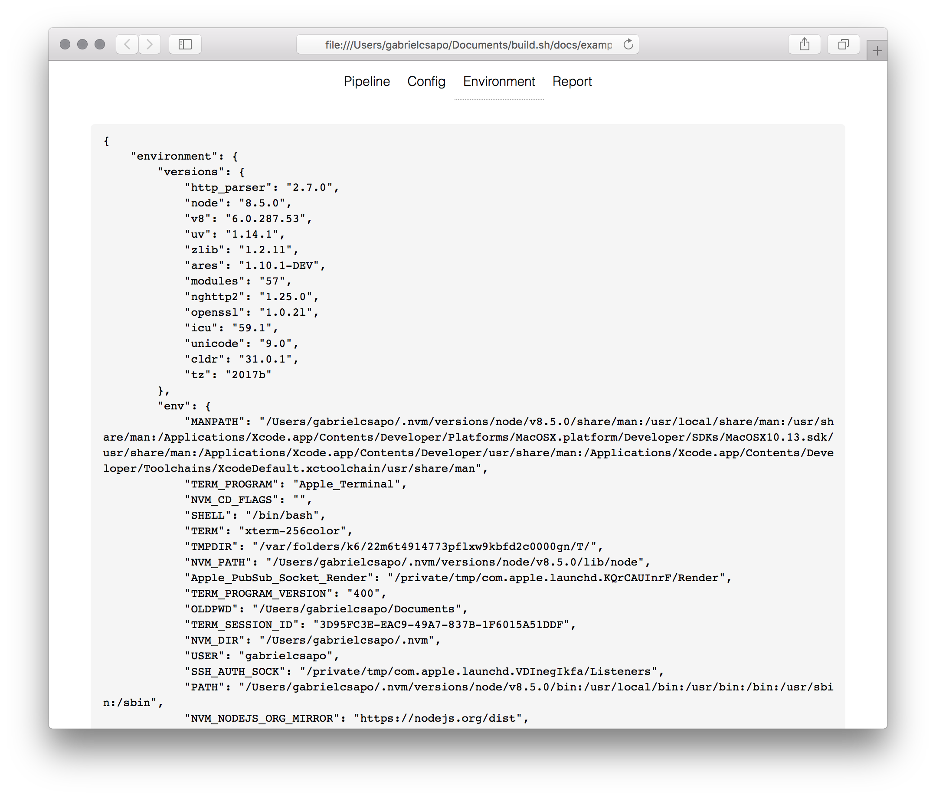Image resolution: width=936 pixels, height=798 pixels.
Task: Click the "ares": "1.10.1-DEV" entry
Action: coord(255,265)
